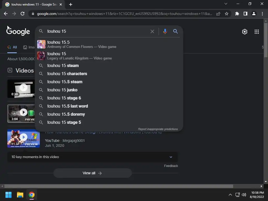Share this page from the address bar
The height and width of the screenshot is (201, 268).
[218, 14]
